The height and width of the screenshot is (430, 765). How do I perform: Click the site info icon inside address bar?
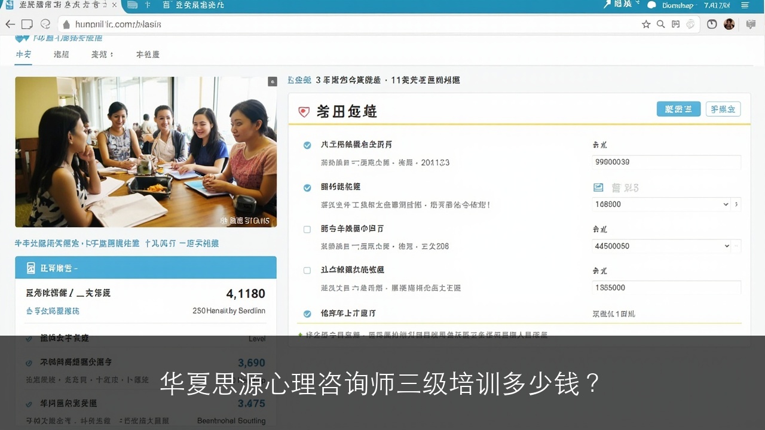[67, 24]
